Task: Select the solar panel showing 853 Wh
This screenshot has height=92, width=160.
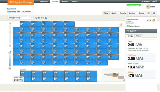Action: (69, 24)
